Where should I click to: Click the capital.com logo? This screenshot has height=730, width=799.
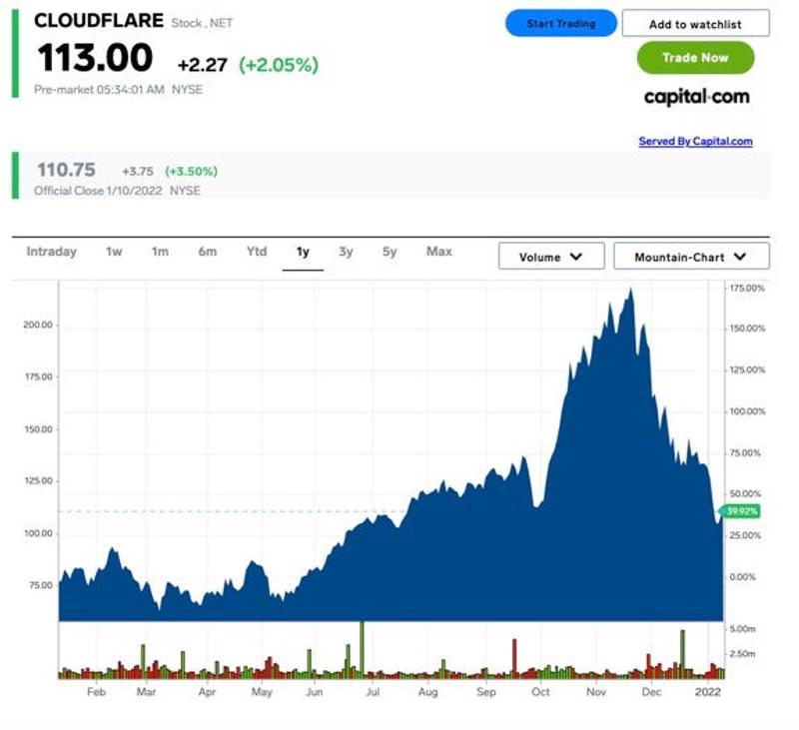click(x=696, y=97)
